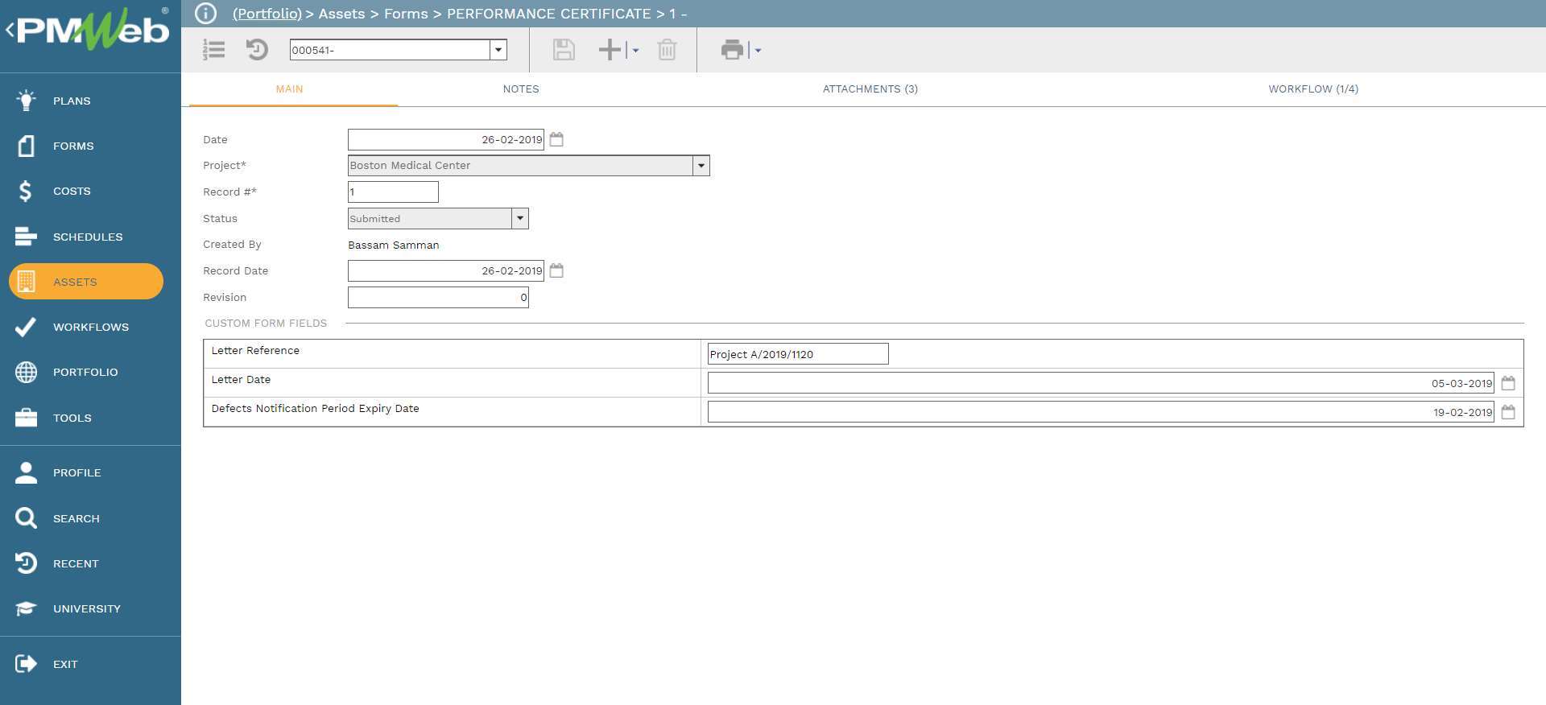Screen dimensions: 1546x705
Task: Open the record 000541- selector dropdown
Action: pos(498,50)
